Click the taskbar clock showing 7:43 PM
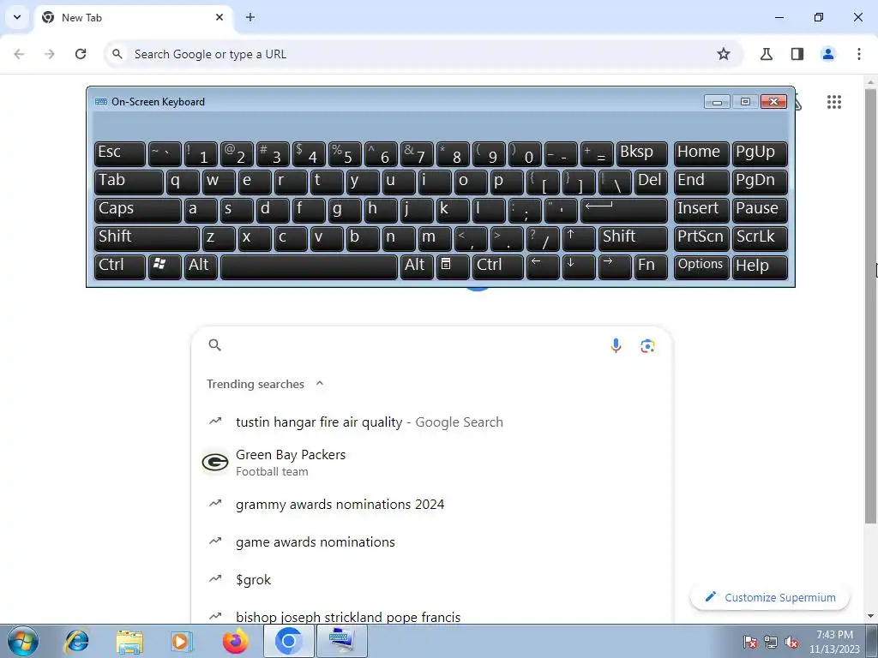 [834, 641]
